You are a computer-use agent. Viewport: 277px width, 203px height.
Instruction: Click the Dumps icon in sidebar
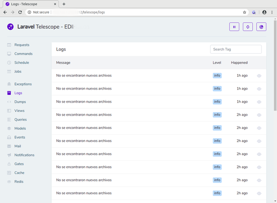click(9, 102)
